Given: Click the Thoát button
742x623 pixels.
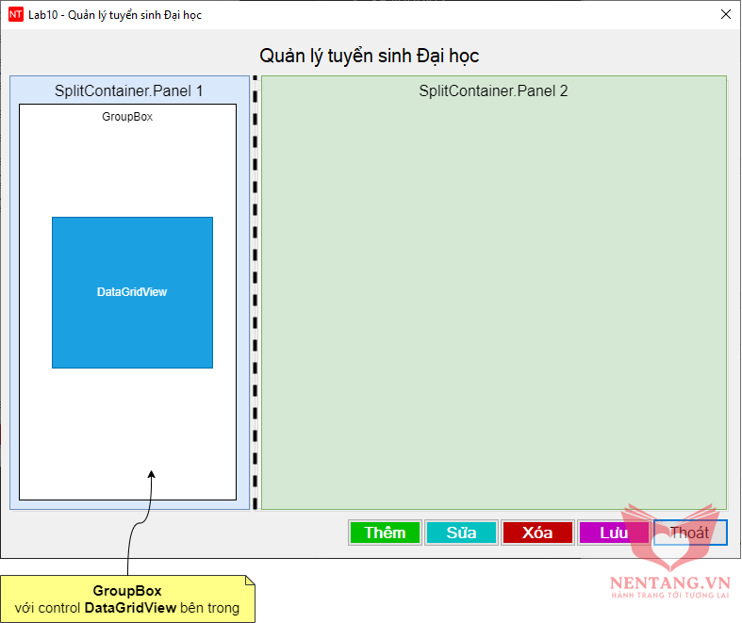Looking at the screenshot, I should point(690,533).
